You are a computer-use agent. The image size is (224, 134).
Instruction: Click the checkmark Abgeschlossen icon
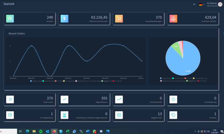pos(64,99)
